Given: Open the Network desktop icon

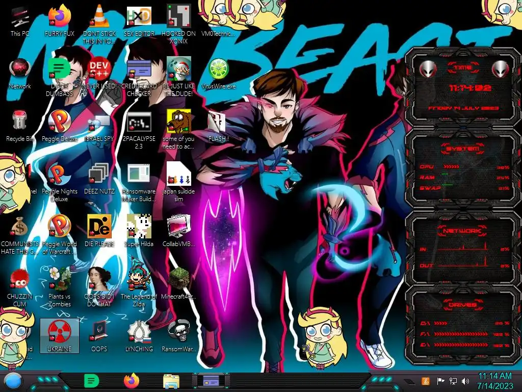Looking at the screenshot, I should [20, 74].
